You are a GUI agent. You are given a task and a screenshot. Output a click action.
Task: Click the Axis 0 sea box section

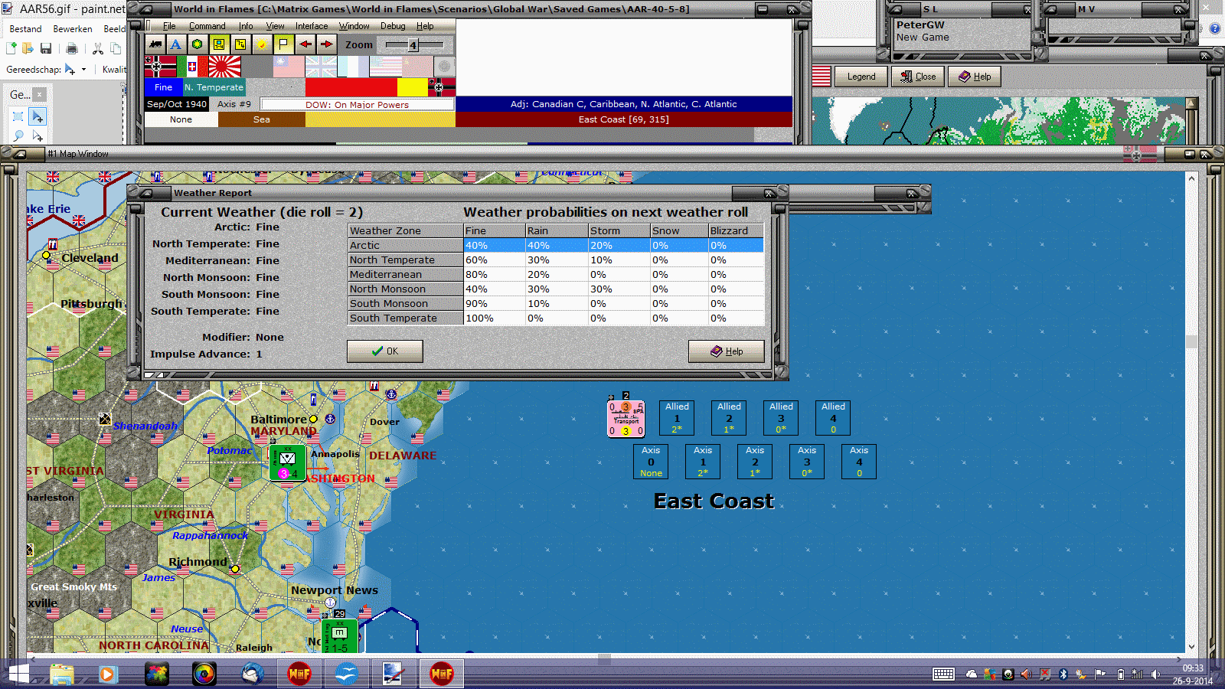(x=651, y=462)
